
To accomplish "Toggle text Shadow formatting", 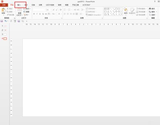I will tap(43, 14).
